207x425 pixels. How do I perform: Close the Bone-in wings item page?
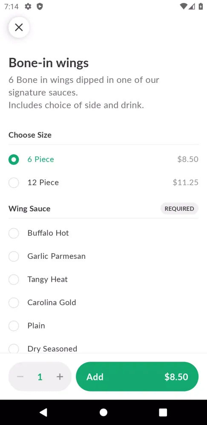pos(19,27)
